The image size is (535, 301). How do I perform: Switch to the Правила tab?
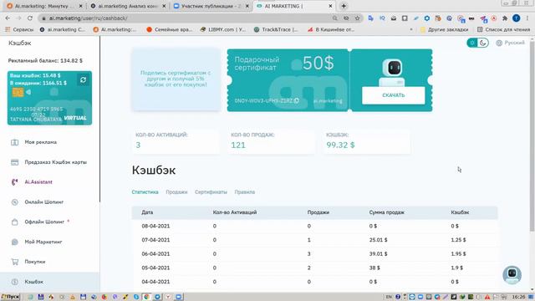click(244, 192)
